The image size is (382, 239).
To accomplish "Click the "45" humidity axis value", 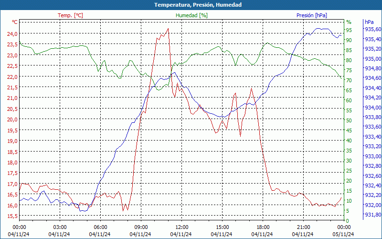I will pyautogui.click(x=349, y=130).
